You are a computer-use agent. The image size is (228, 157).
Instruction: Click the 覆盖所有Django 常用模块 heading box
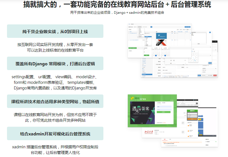(x=55, y=63)
